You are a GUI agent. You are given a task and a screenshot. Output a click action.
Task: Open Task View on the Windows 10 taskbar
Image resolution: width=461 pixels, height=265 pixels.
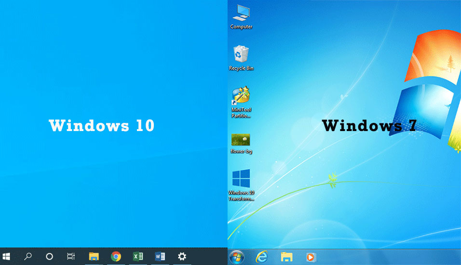click(71, 256)
